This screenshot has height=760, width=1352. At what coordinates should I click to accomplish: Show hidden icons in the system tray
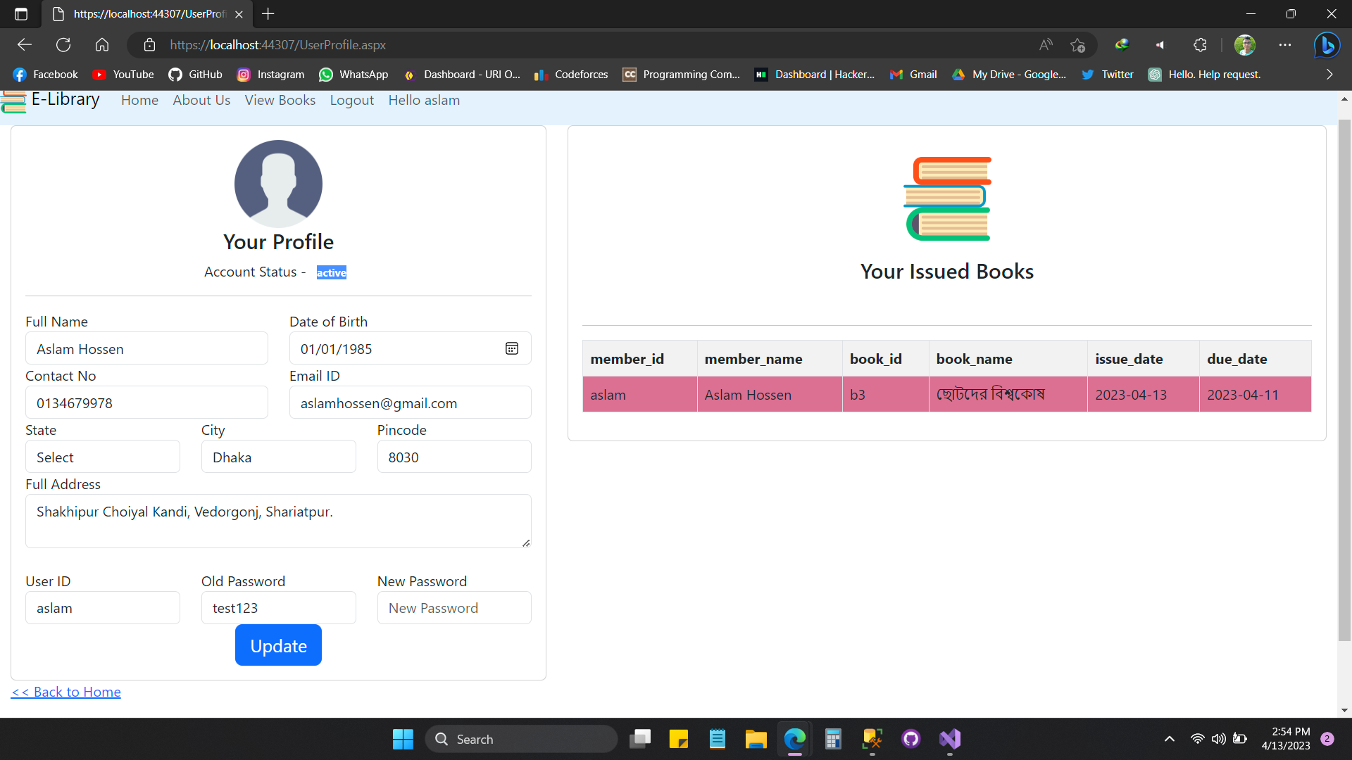[1169, 739]
